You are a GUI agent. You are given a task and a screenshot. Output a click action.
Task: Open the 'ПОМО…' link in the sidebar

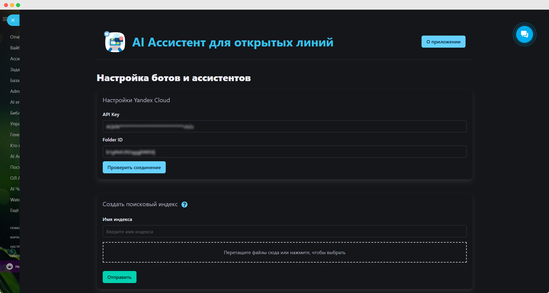(15, 228)
